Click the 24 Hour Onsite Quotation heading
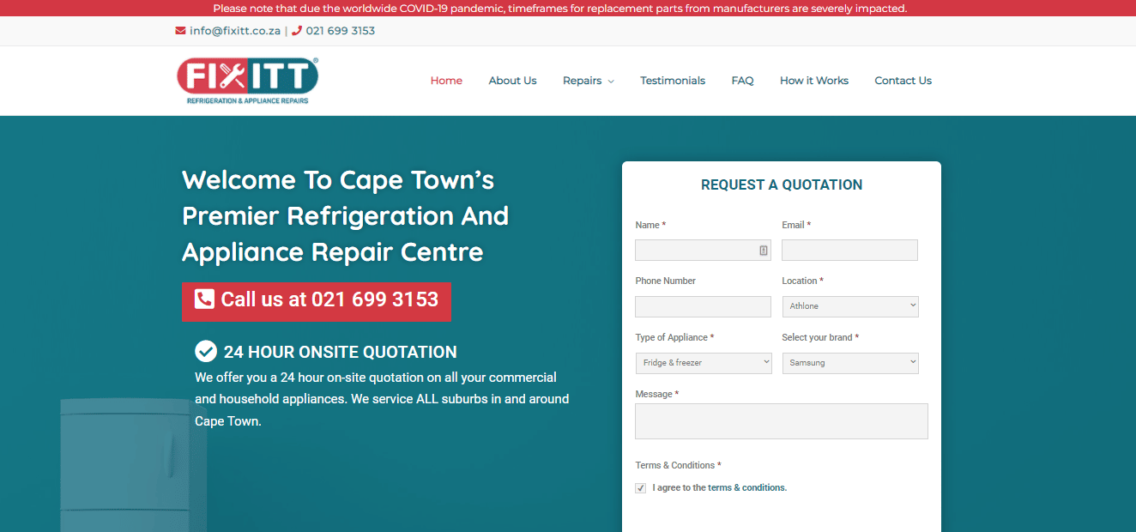The width and height of the screenshot is (1136, 532). [340, 352]
